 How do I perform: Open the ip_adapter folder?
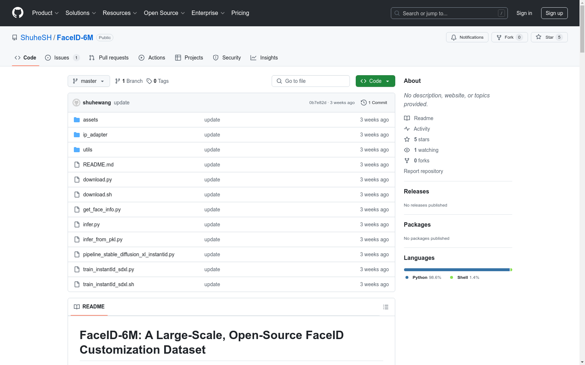tap(95, 135)
